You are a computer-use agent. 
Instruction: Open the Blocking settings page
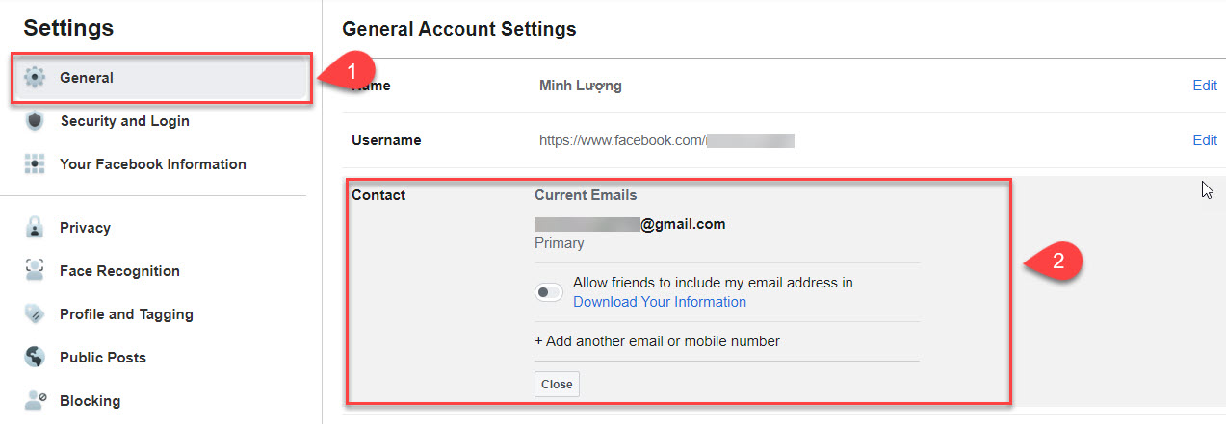click(x=90, y=401)
